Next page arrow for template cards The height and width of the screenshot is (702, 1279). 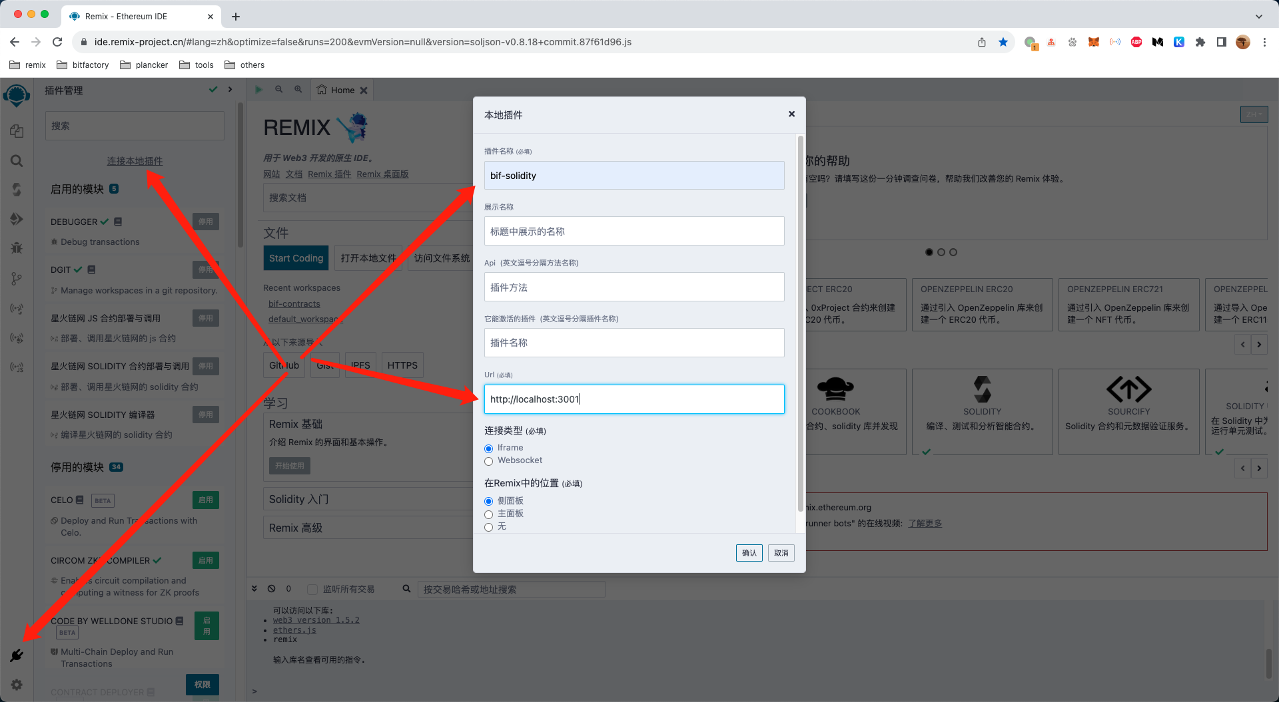(x=1259, y=345)
